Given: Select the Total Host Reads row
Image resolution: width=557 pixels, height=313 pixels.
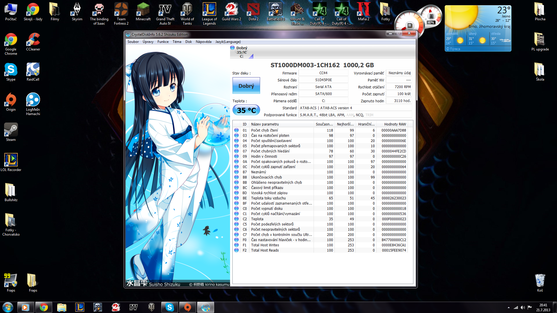Looking at the screenshot, I should 321,250.
